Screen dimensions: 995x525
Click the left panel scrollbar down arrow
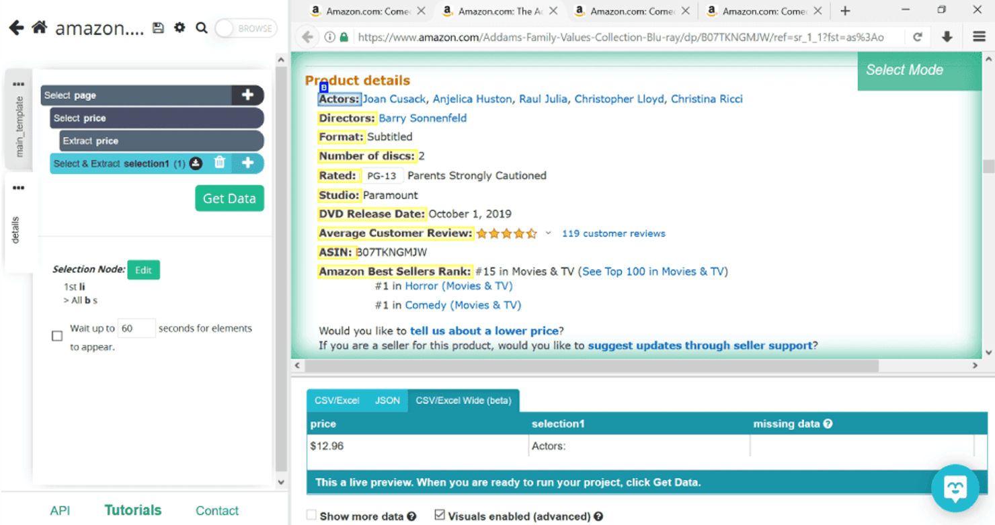tap(281, 482)
